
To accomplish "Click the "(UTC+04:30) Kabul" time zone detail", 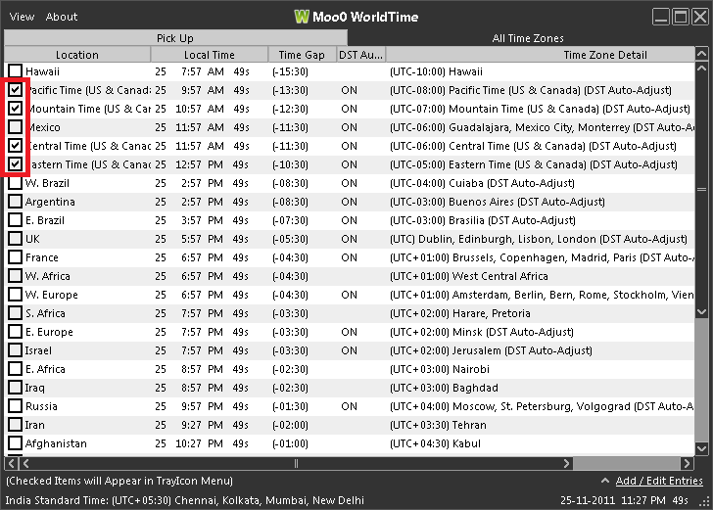I will pos(435,443).
